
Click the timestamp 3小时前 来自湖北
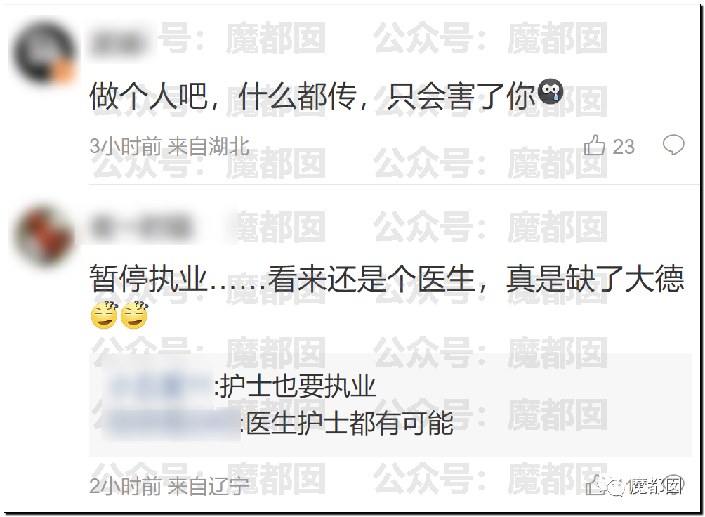[169, 147]
